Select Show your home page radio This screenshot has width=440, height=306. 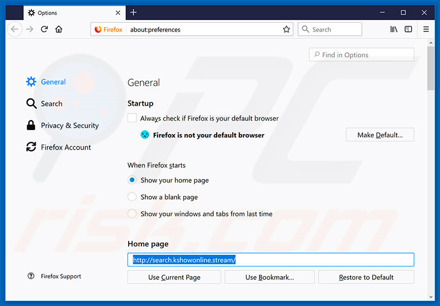point(132,180)
